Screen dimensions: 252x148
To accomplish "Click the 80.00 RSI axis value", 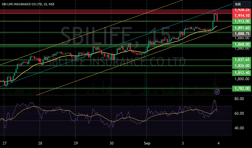I will point(239,99).
